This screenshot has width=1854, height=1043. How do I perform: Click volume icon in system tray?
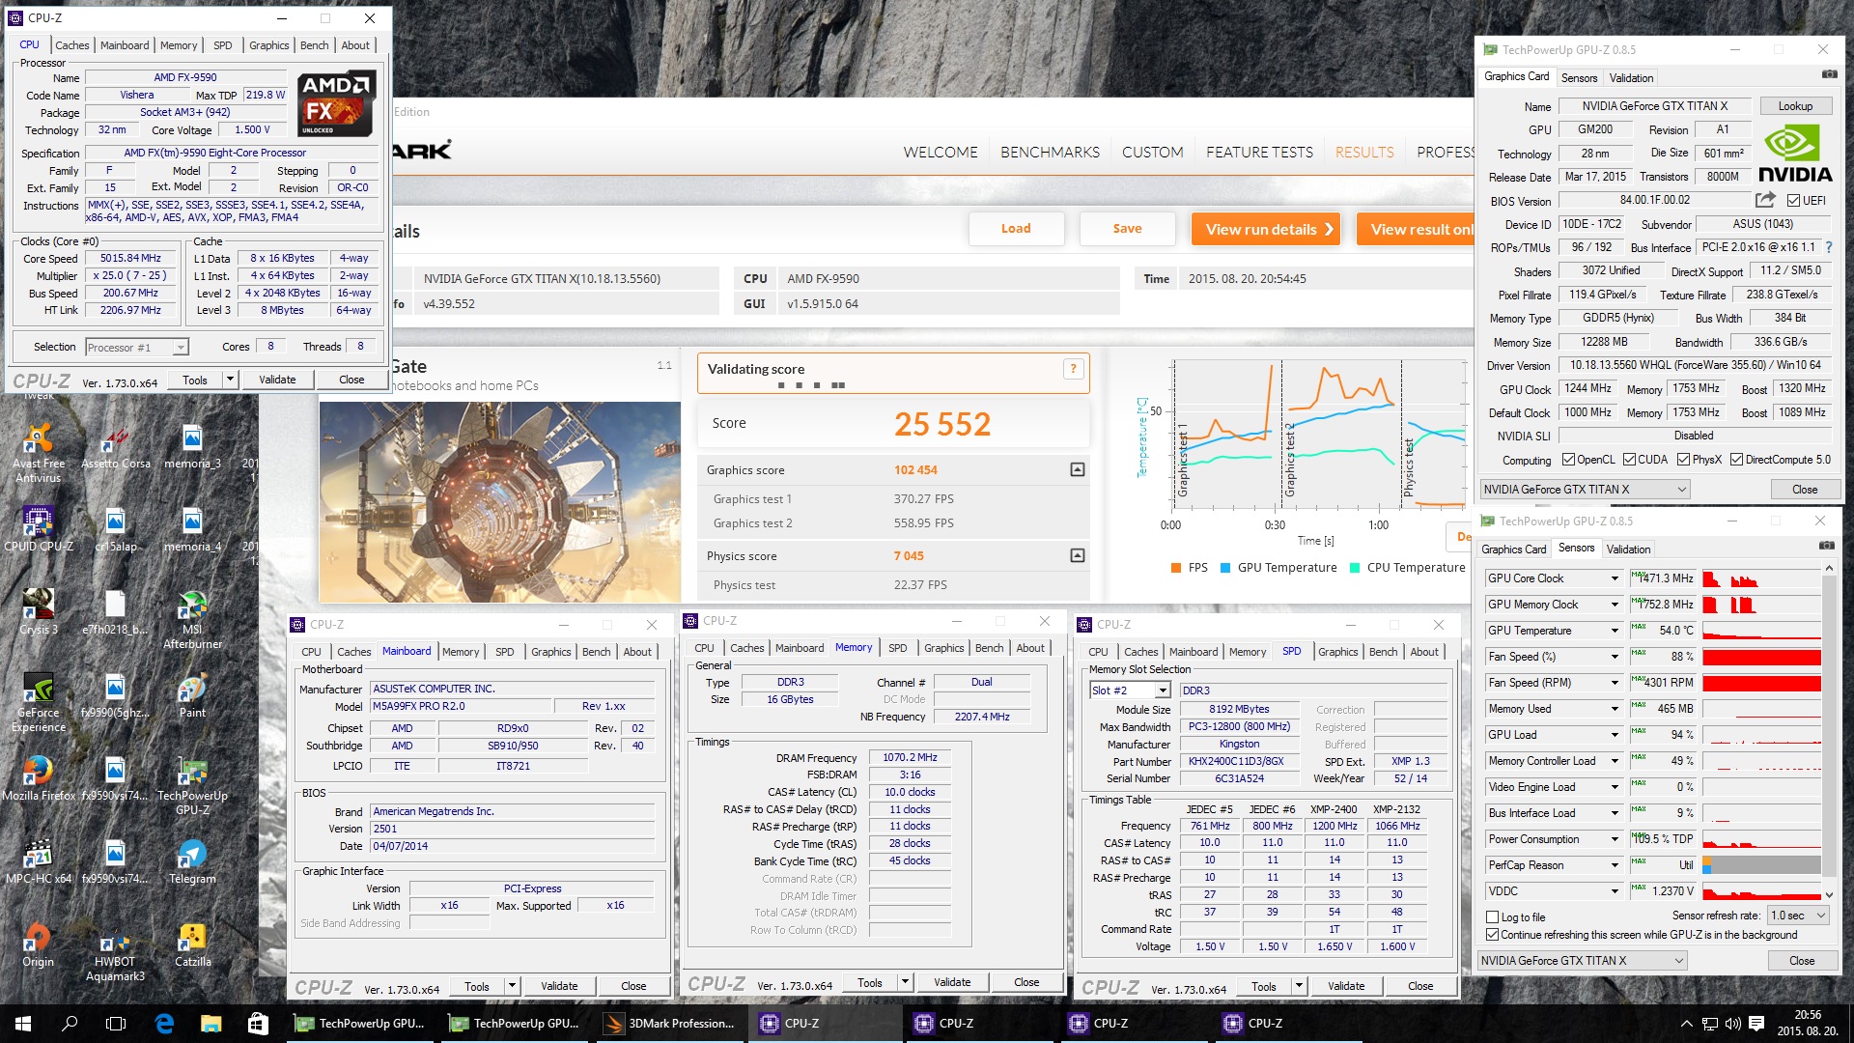point(1733,1024)
